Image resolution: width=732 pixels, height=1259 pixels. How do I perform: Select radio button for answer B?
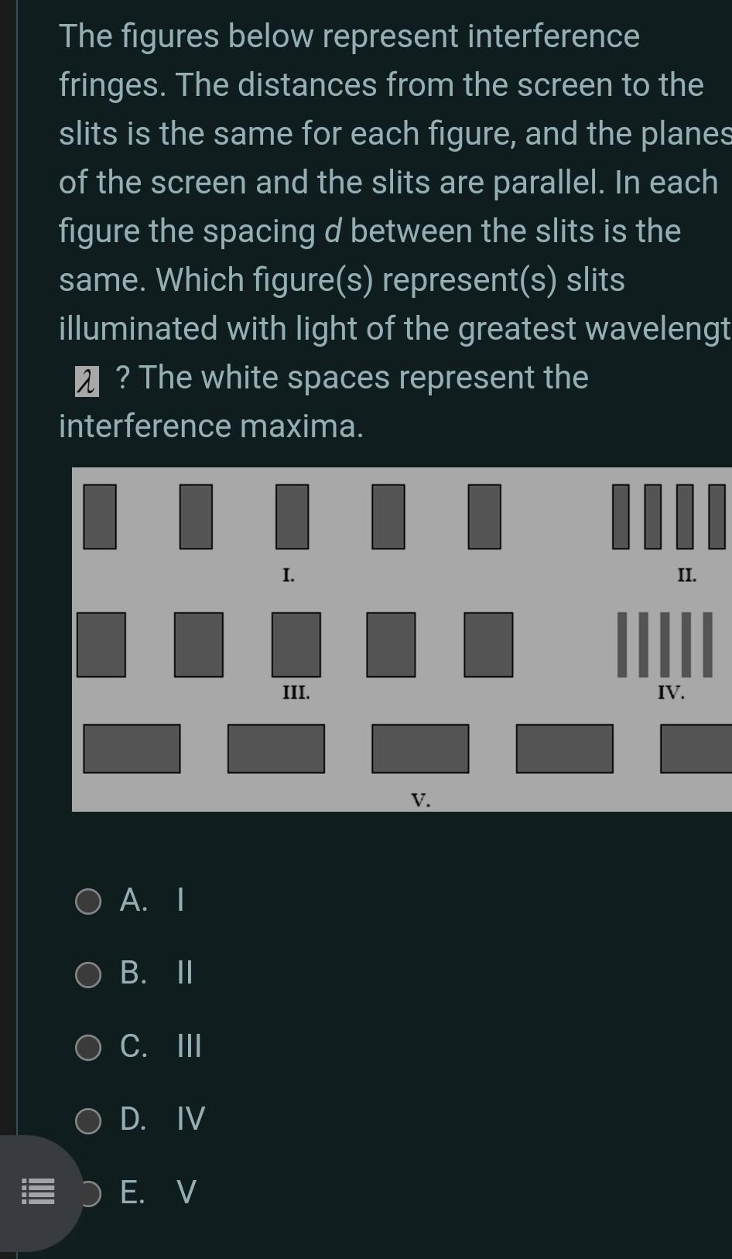coord(88,973)
